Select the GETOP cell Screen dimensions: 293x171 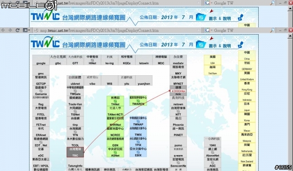41,80
